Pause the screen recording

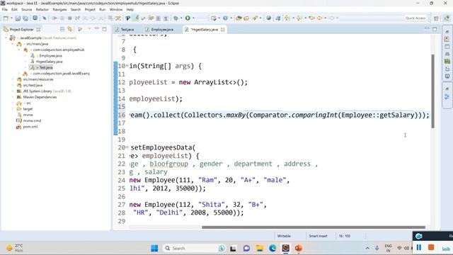point(418,247)
